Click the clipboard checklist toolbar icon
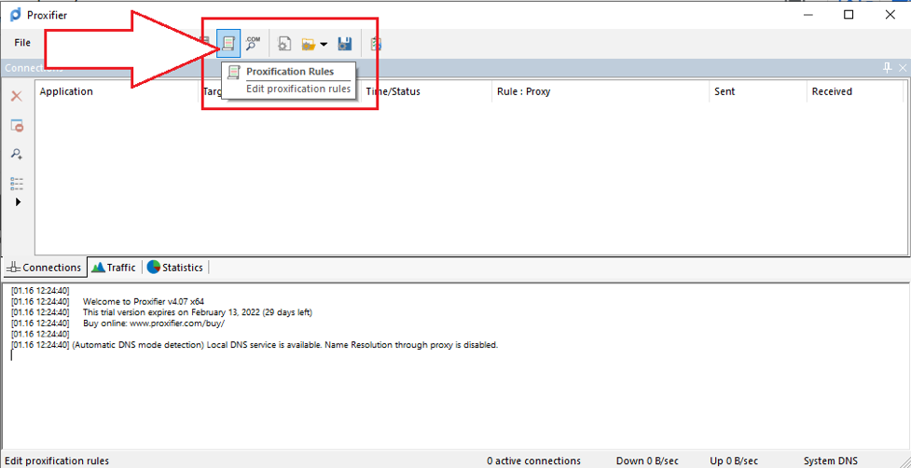The width and height of the screenshot is (911, 468). click(x=376, y=44)
